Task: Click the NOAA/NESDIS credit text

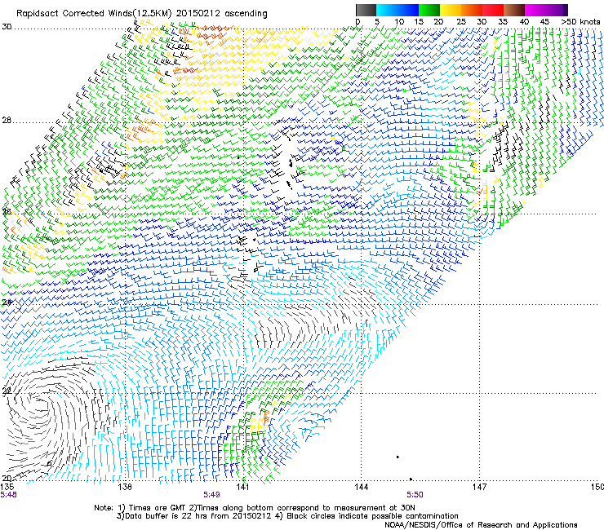Action: 481,525
